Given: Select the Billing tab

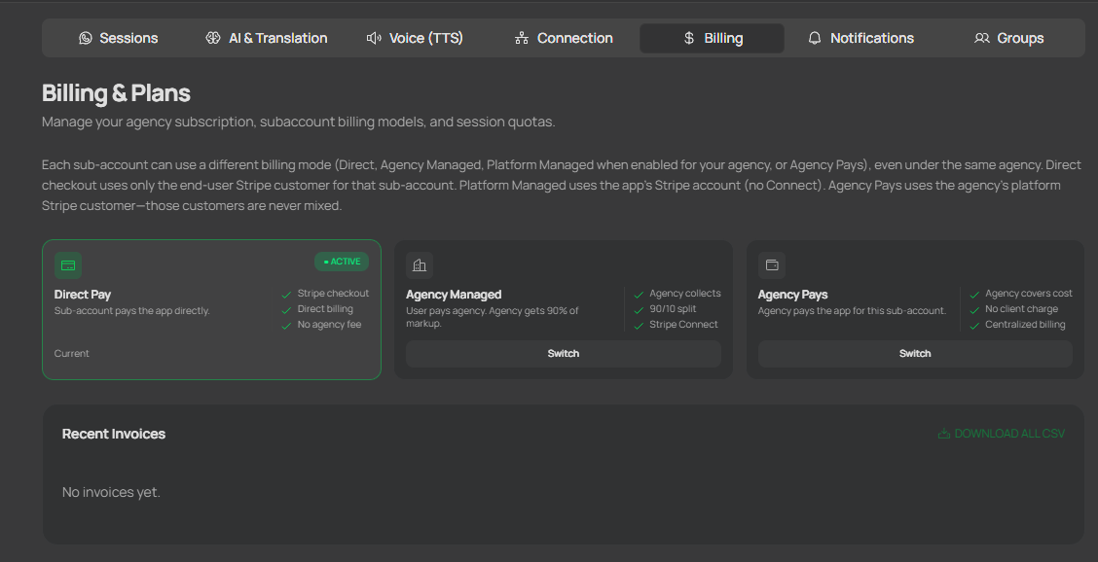Looking at the screenshot, I should point(712,39).
